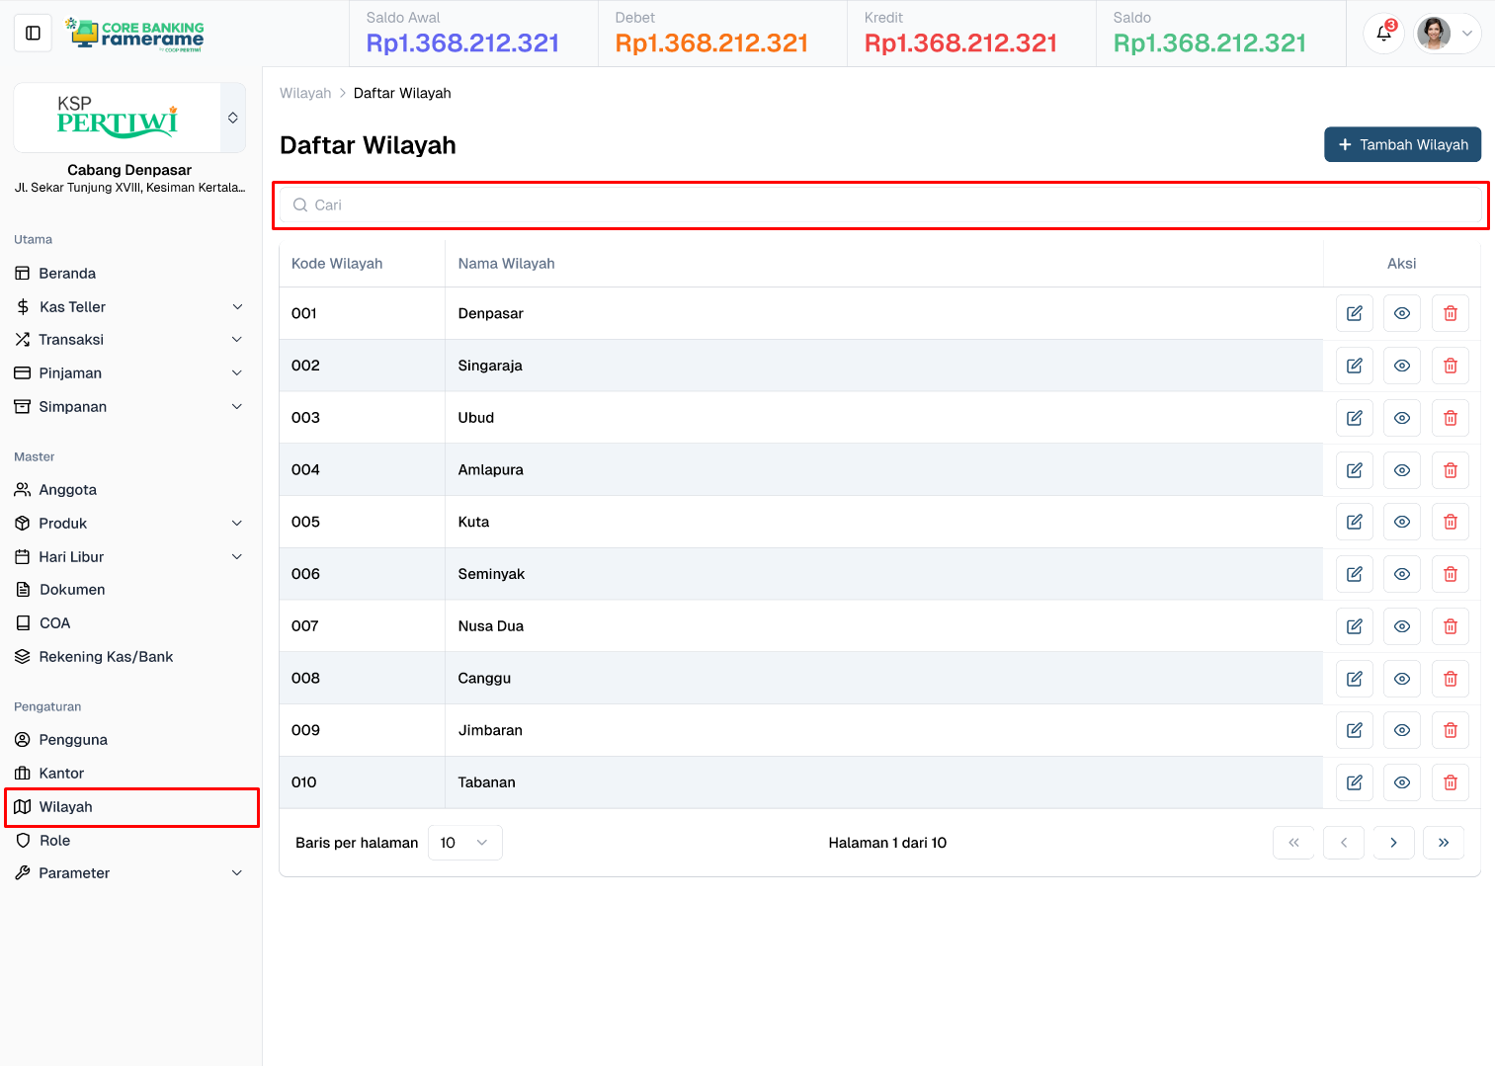The image size is (1495, 1066).
Task: View Ubud details with eye icon
Action: 1401,418
